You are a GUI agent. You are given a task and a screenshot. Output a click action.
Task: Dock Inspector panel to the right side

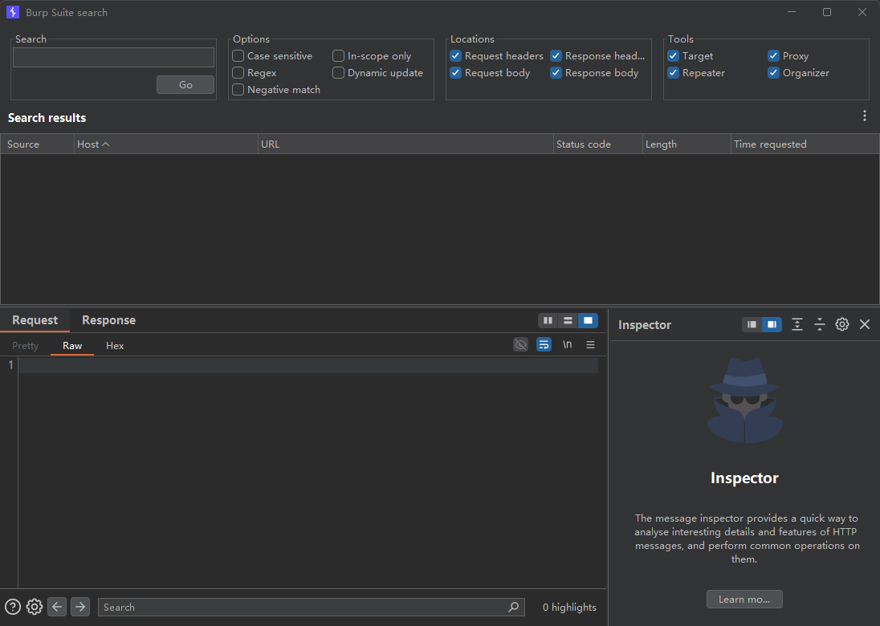pos(772,324)
